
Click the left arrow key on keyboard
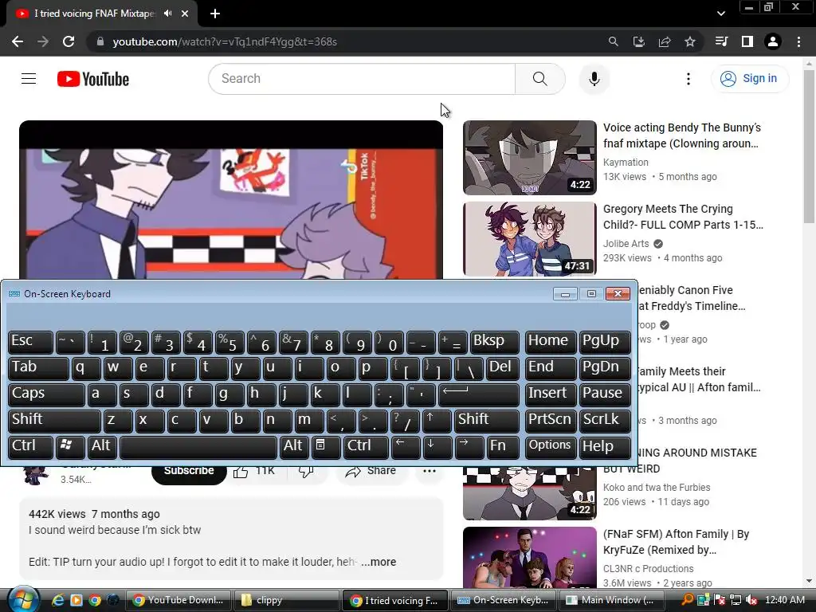point(405,447)
